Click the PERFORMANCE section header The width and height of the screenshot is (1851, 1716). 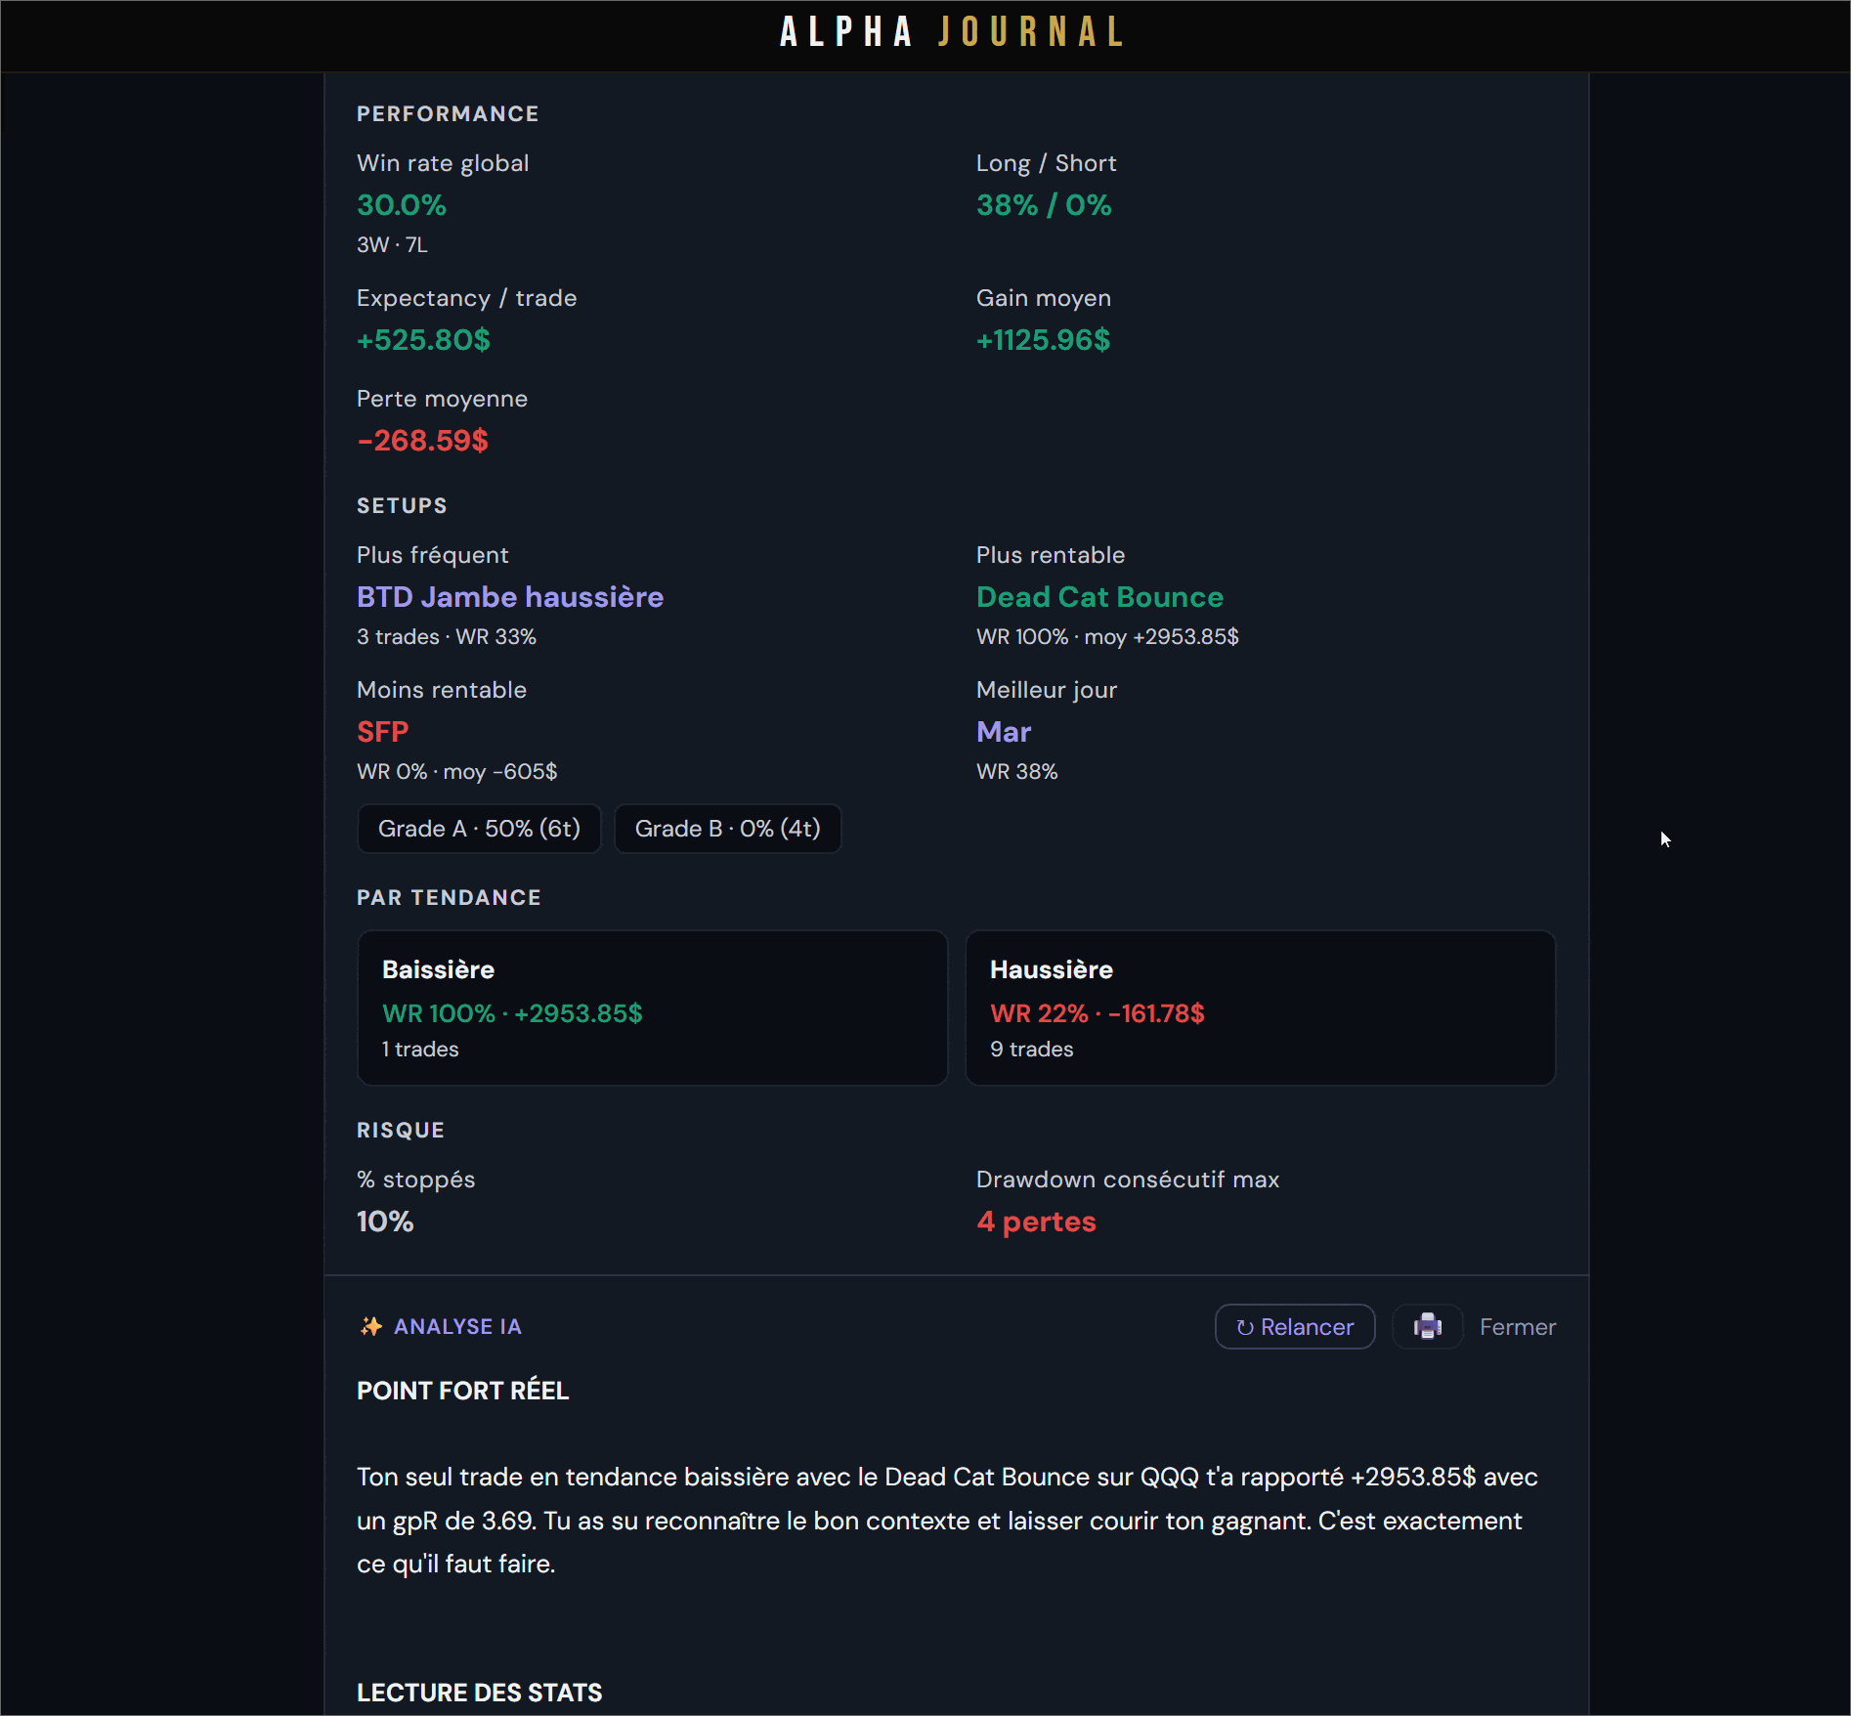point(447,113)
